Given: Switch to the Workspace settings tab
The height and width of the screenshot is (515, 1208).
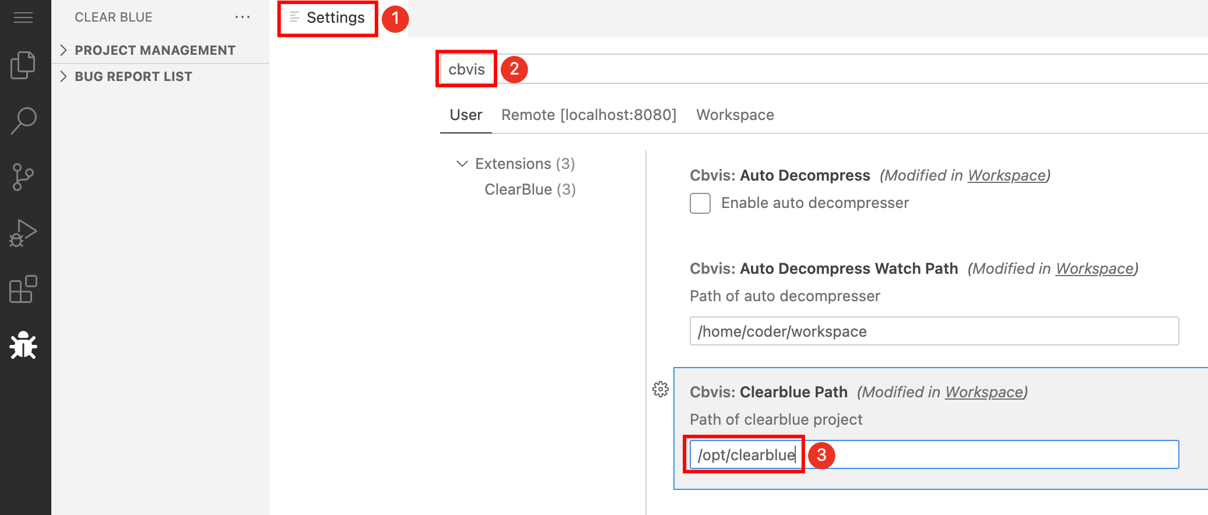Looking at the screenshot, I should (735, 115).
